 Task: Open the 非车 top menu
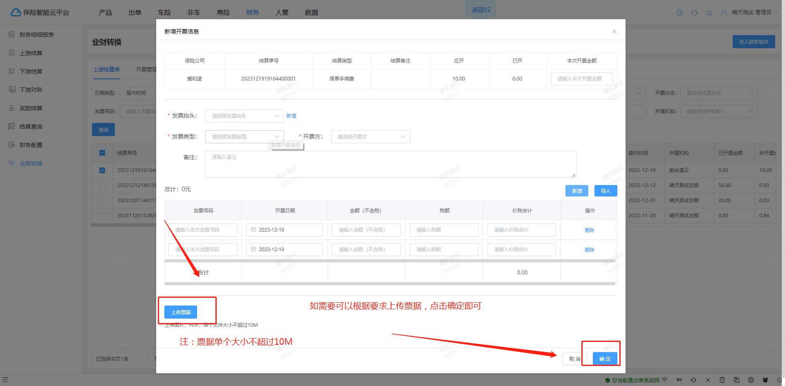(x=193, y=12)
